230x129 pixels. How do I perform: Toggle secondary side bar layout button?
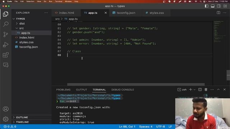[219, 6]
